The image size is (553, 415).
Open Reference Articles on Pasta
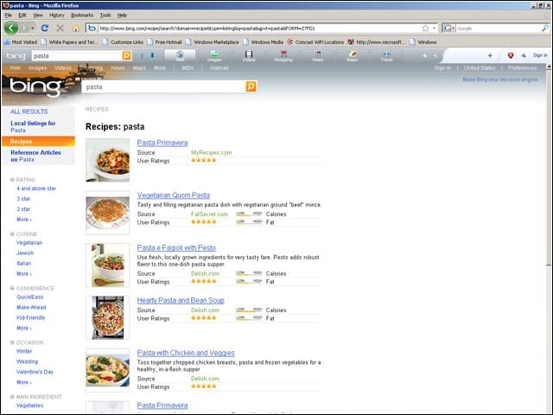click(x=35, y=156)
